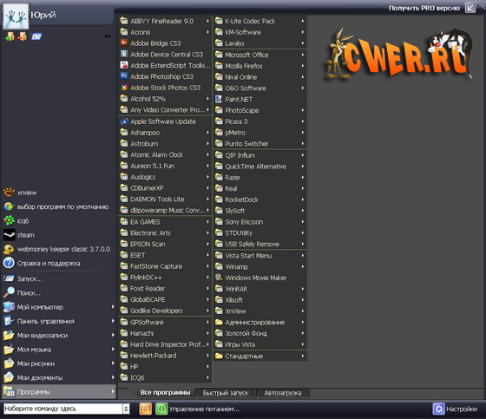The image size is (486, 419).
Task: Open QuickTime Alternative folder
Action: pos(260,167)
